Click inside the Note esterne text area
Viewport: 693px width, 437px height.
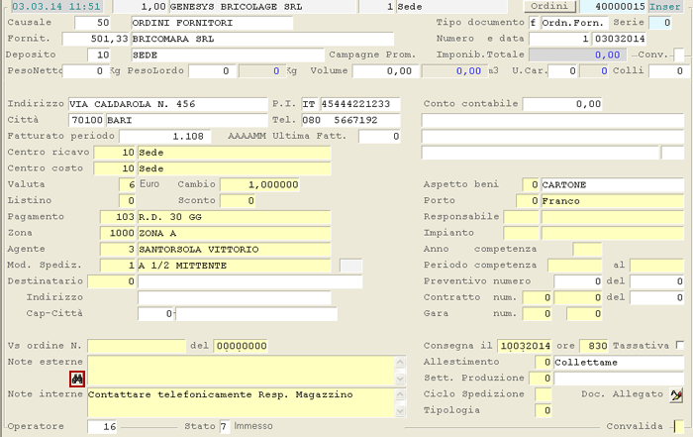click(241, 371)
